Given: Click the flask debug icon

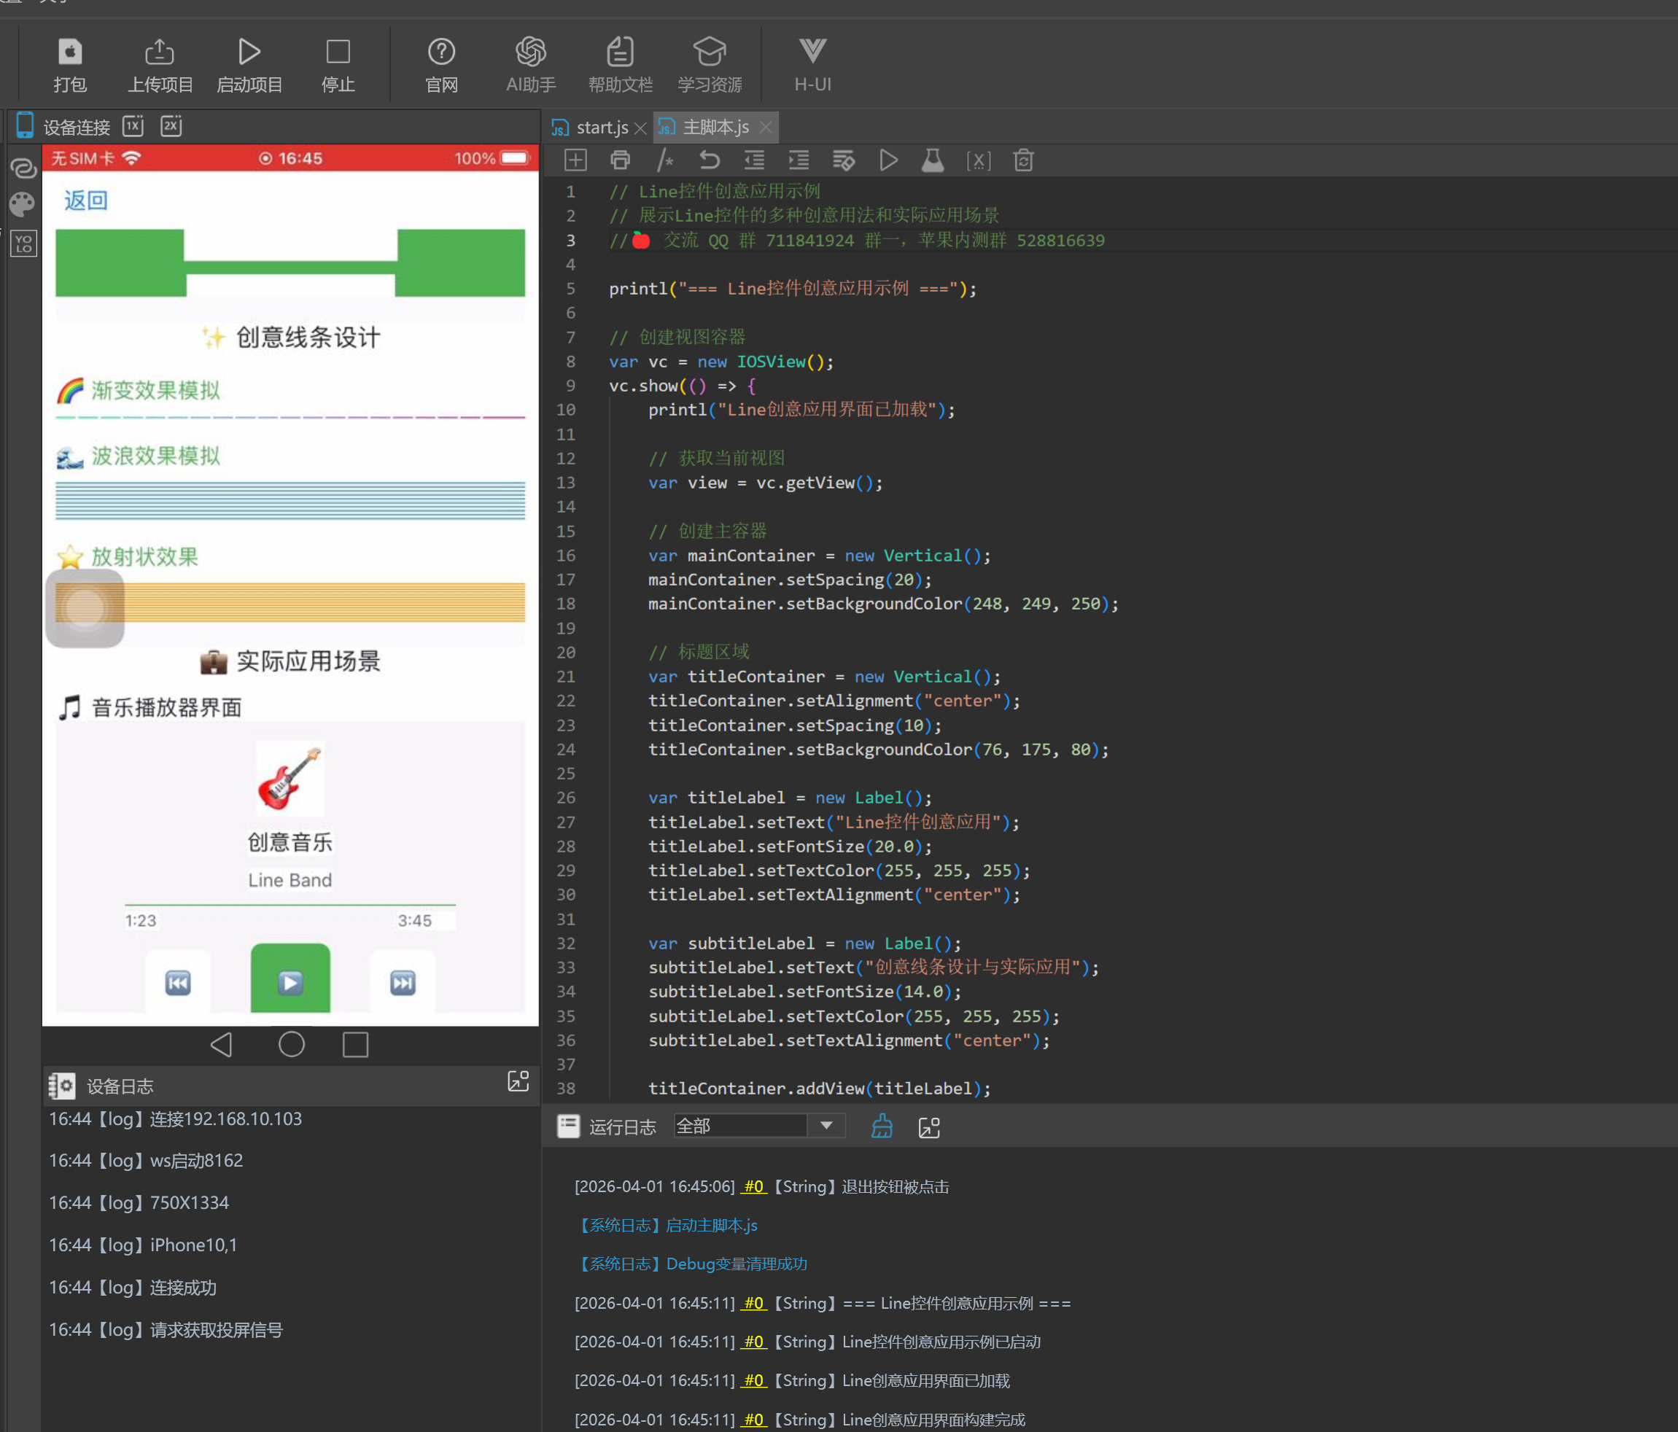Looking at the screenshot, I should (933, 160).
